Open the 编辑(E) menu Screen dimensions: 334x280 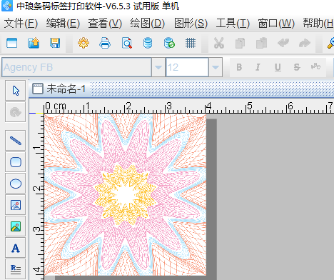coord(63,24)
